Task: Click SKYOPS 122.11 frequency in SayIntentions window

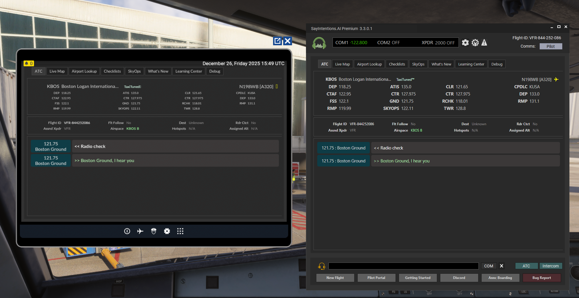Action: [398, 108]
